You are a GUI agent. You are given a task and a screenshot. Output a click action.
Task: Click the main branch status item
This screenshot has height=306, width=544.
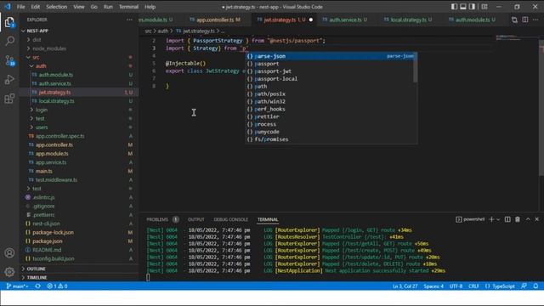17,286
